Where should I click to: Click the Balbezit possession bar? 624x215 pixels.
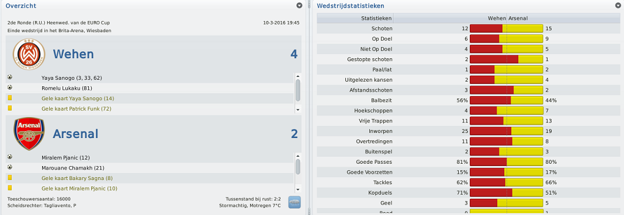(x=507, y=100)
